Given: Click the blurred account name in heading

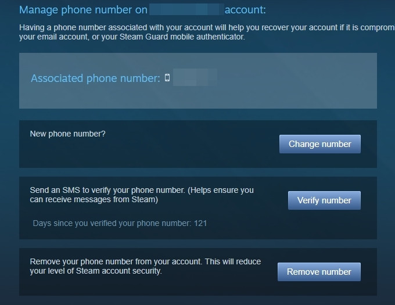Looking at the screenshot, I should 186,9.
